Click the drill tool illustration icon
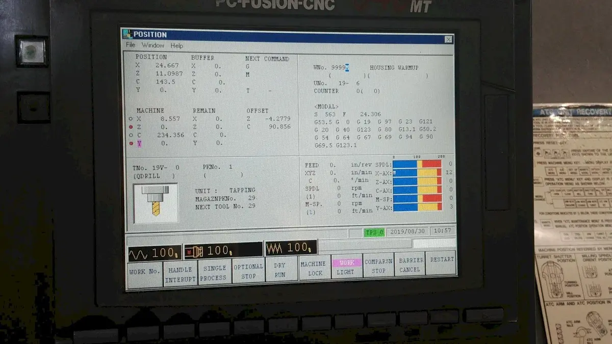 (x=156, y=203)
